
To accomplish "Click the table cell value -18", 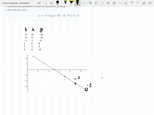I will (x=41, y=34).
